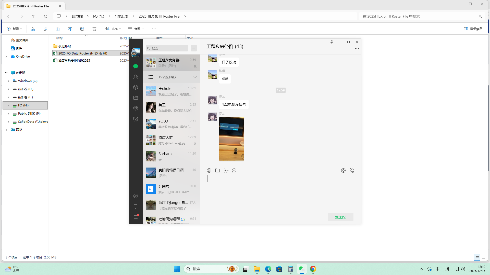490x275 pixels.
Task: Open Moments aperture icon in sidebar
Action: click(136, 108)
